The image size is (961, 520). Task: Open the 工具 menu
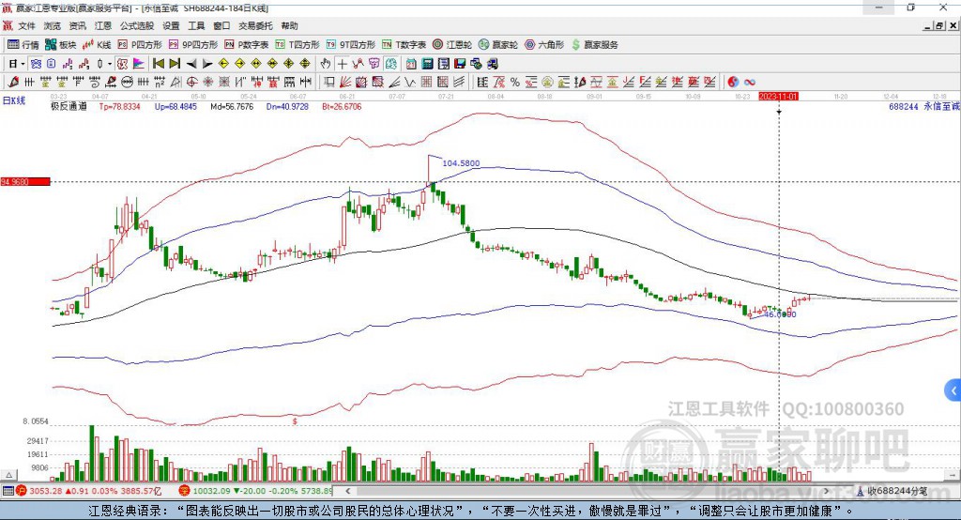click(x=196, y=25)
